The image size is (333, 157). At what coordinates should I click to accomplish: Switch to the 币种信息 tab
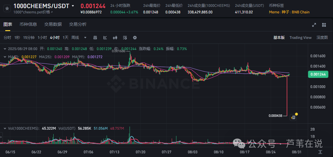(28, 24)
